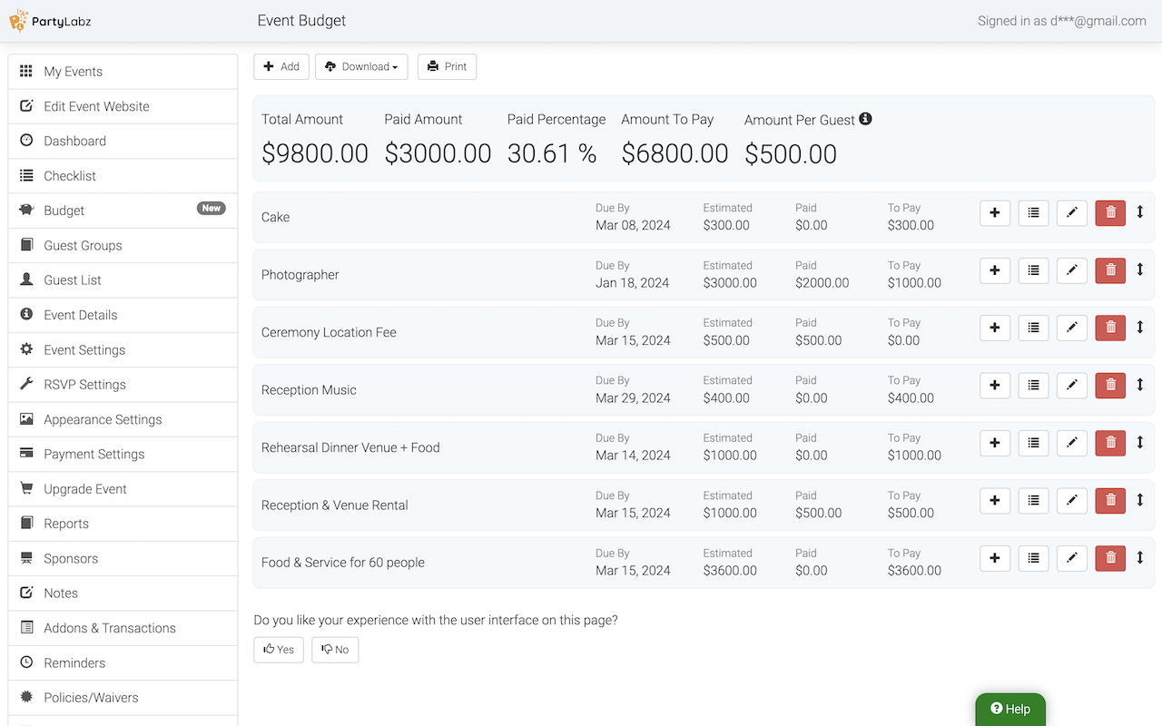Viewport: 1162px width, 726px height.
Task: Open Reports page
Action: (x=123, y=524)
